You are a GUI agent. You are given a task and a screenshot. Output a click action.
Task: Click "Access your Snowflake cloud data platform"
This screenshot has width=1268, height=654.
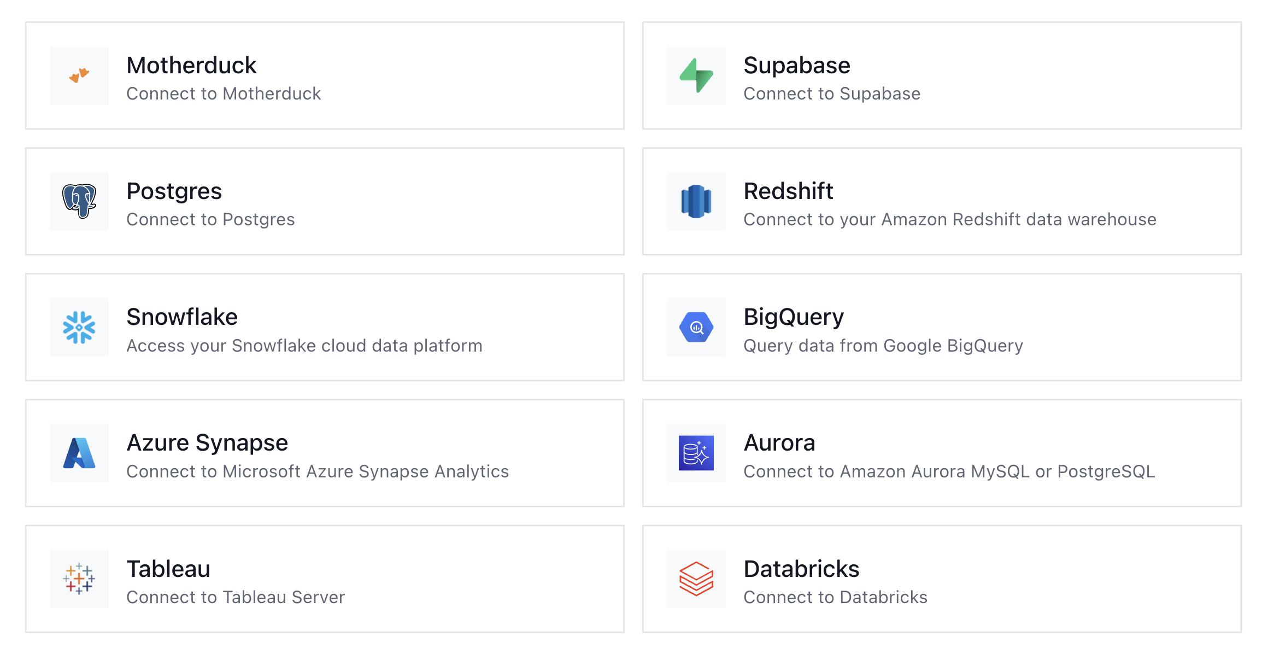(x=304, y=346)
